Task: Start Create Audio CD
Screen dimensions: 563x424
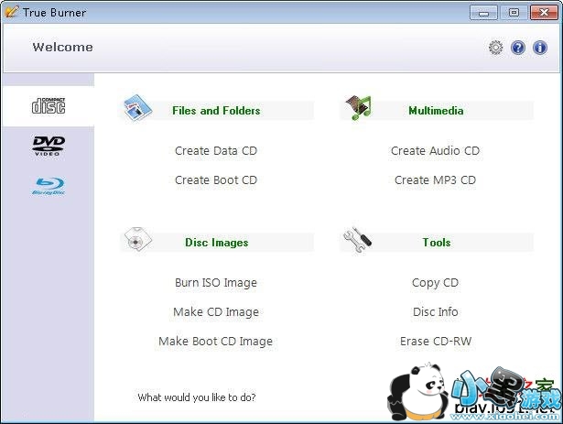Action: [x=435, y=150]
